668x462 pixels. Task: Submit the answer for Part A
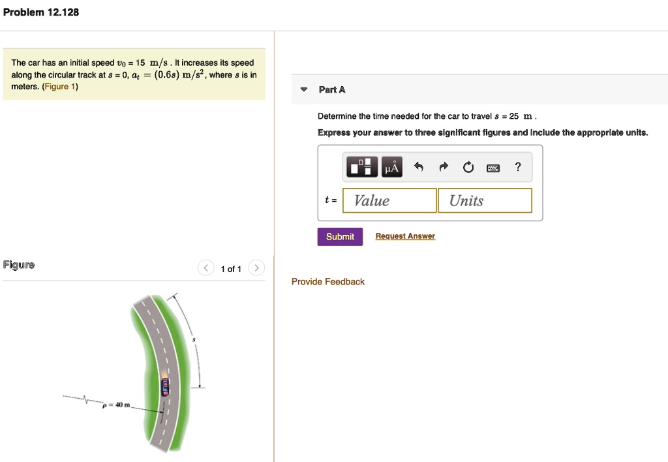pos(340,236)
